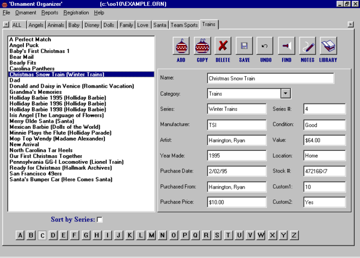Expand the Category dropdown arrow
Image resolution: width=360 pixels, height=258 pixels.
pos(286,94)
